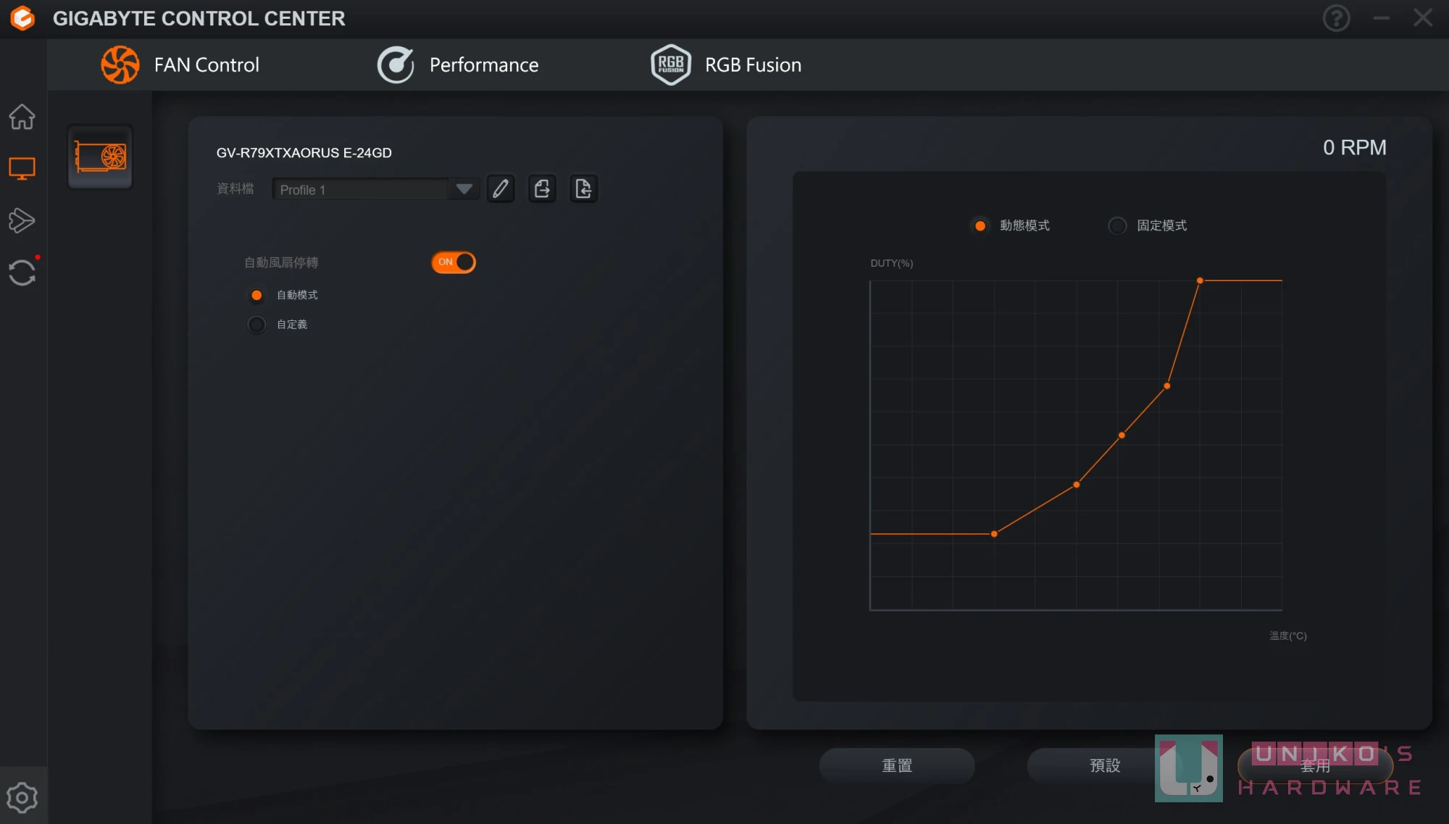Image resolution: width=1449 pixels, height=824 pixels.
Task: Click the dropdown arrow next to Profile 1
Action: pyautogui.click(x=464, y=189)
